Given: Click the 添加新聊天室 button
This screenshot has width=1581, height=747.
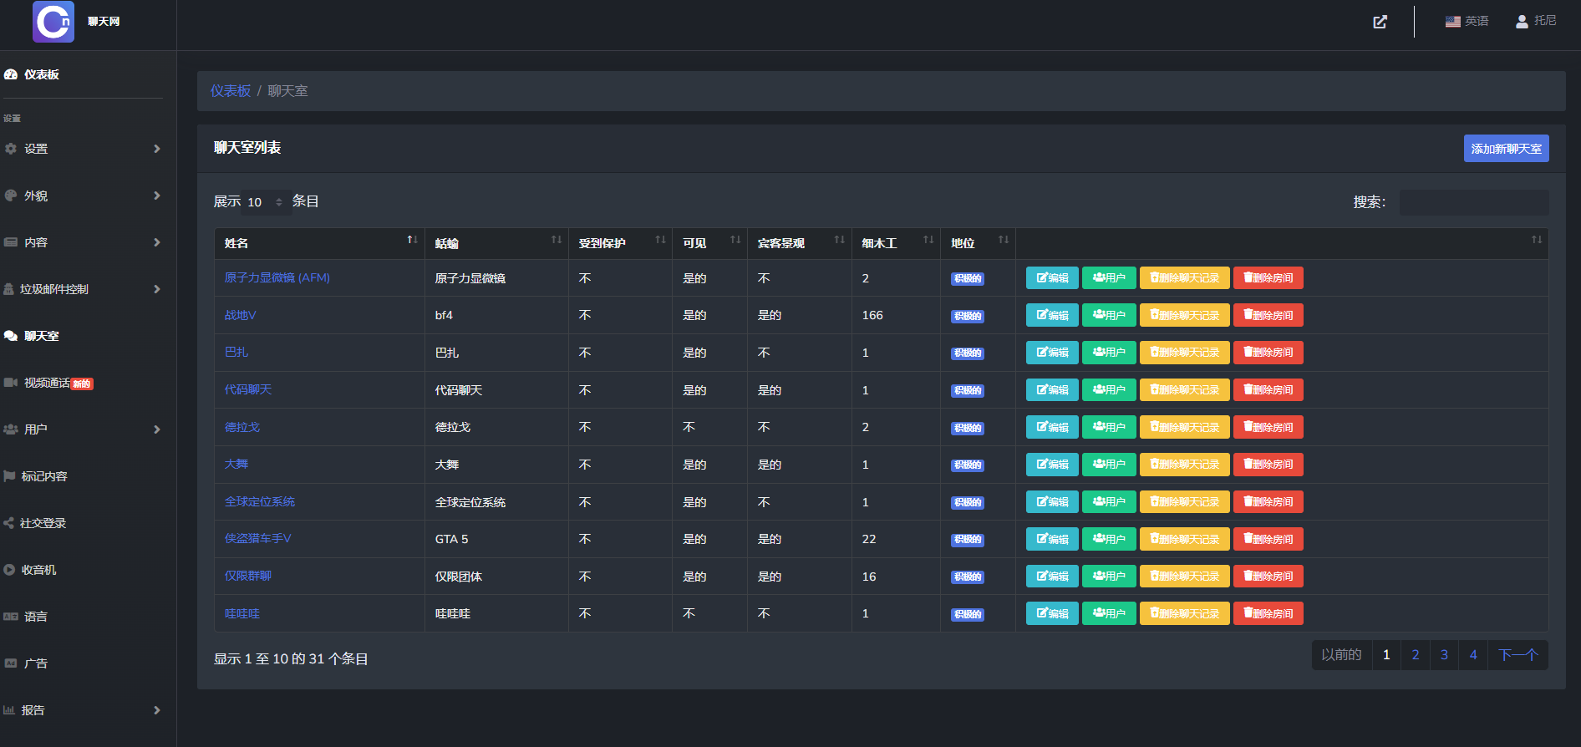Looking at the screenshot, I should tap(1506, 149).
